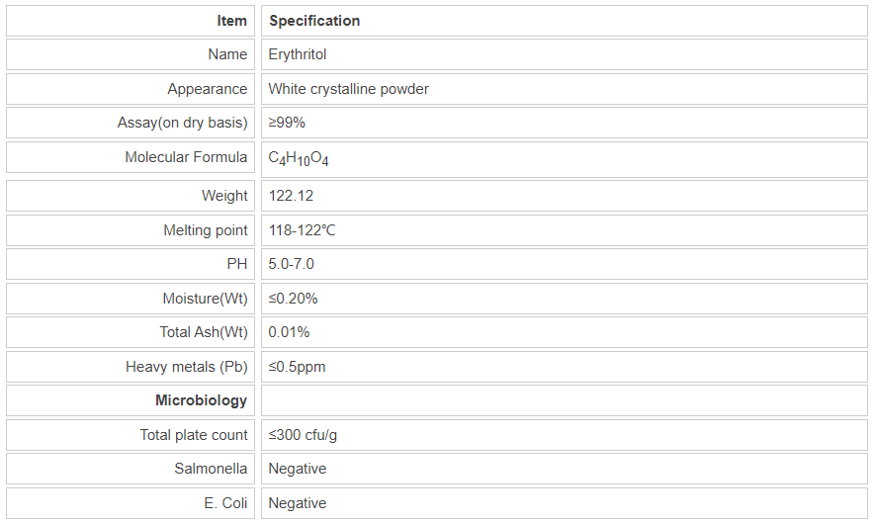This screenshot has width=874, height=524.
Task: Click the Salmonella label cell
Action: pyautogui.click(x=211, y=469)
